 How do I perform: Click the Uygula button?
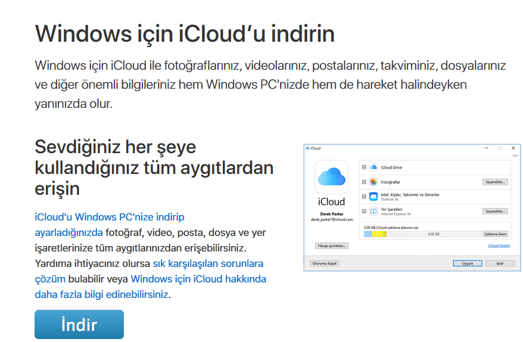click(467, 263)
